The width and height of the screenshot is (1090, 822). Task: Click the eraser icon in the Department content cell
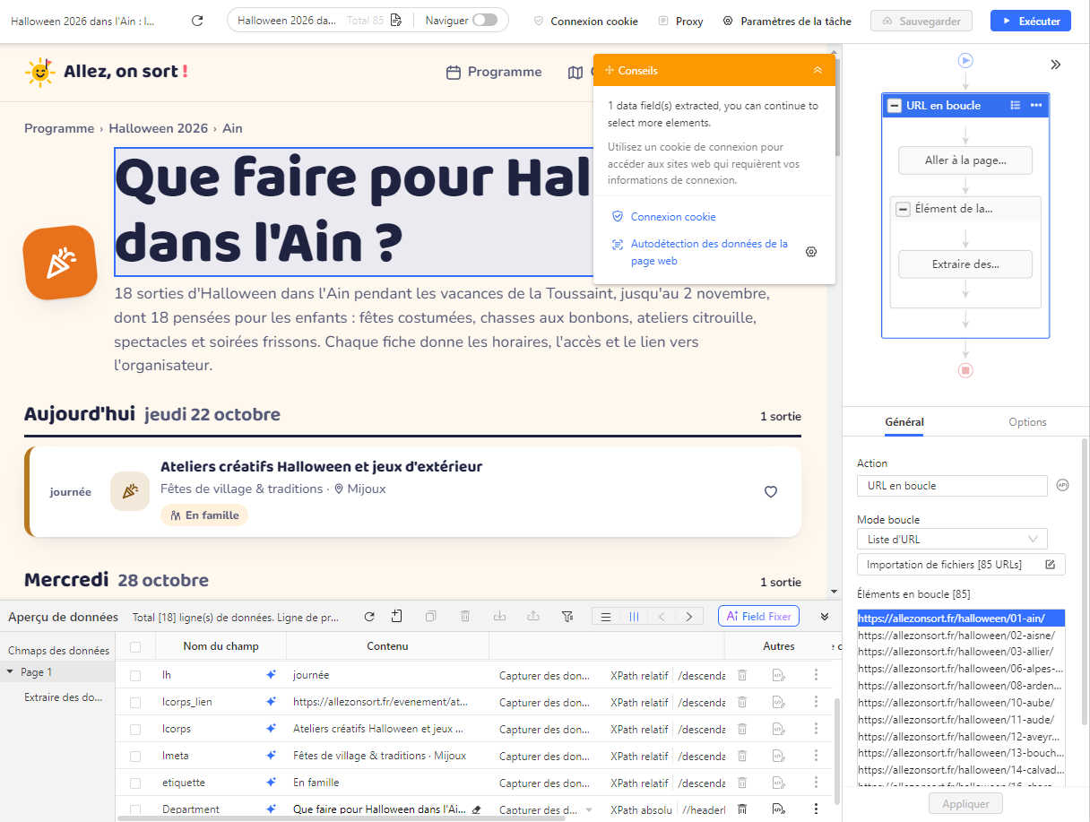click(x=477, y=809)
